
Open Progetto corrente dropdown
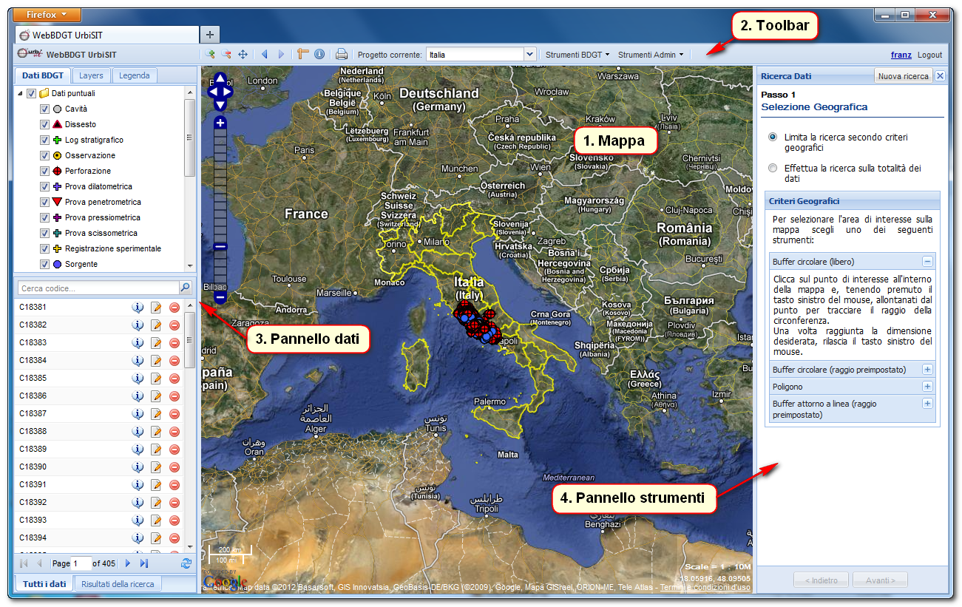(x=529, y=54)
